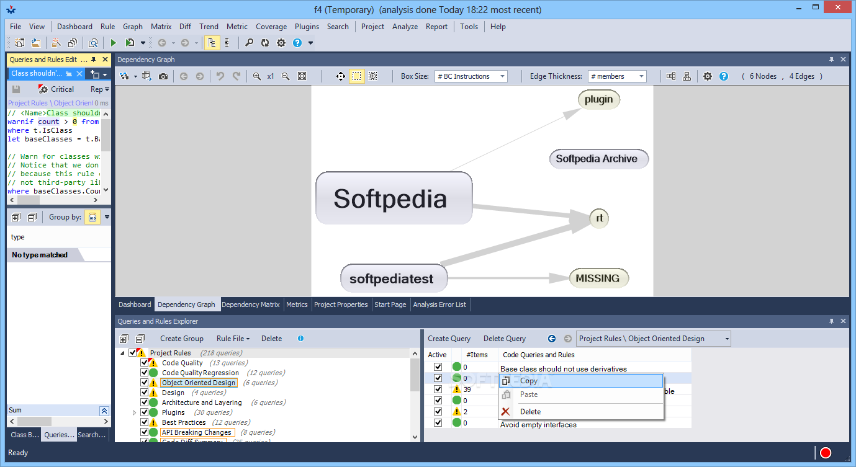Open Project Rules \ Object Oriented Design combo box
Viewport: 856px width, 467px height.
(654, 339)
